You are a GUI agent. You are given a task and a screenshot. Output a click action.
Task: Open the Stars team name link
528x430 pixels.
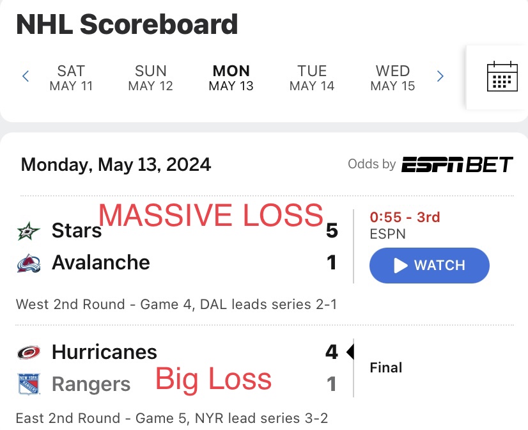(77, 231)
